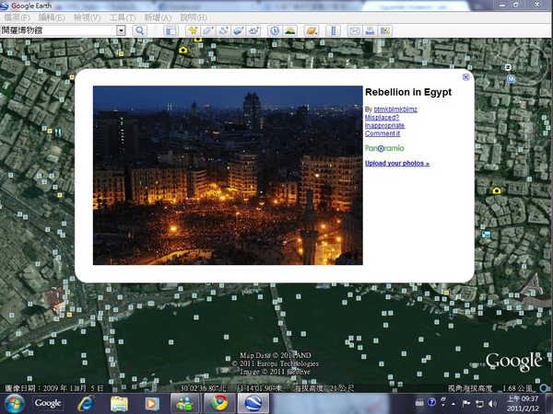The height and width of the screenshot is (414, 553).
Task: Open the 工具(T) menu
Action: 123,17
